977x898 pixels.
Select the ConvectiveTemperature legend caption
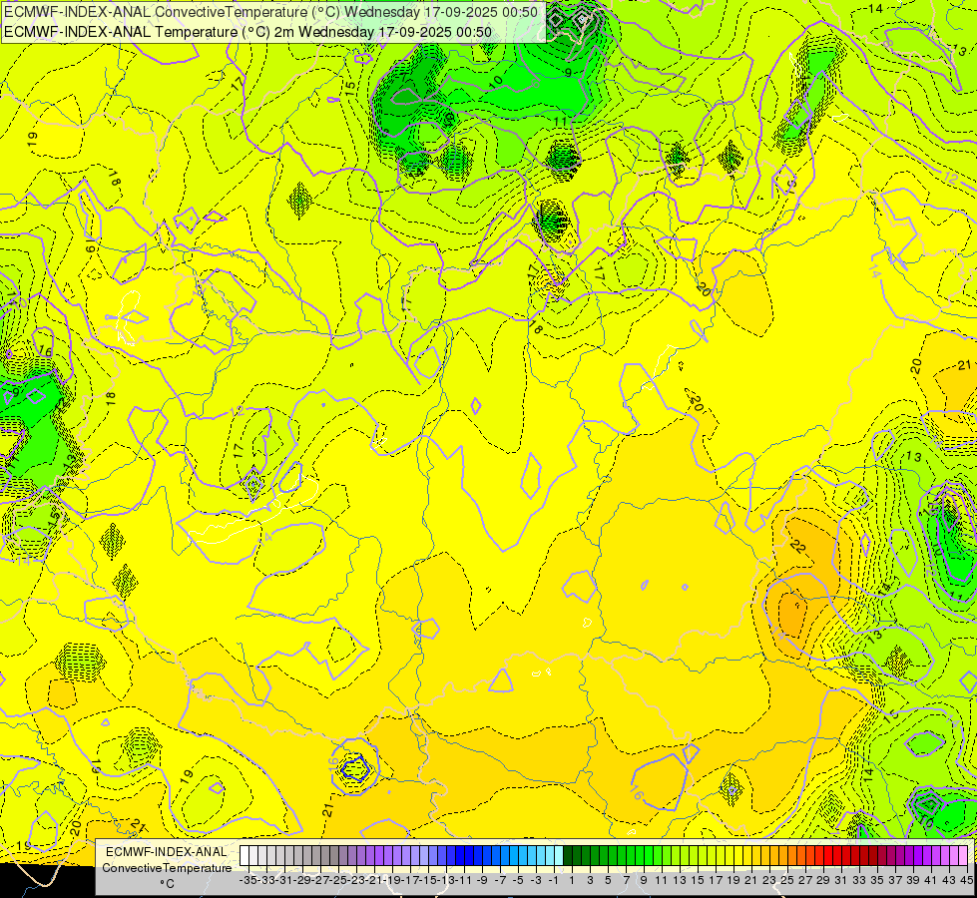[x=167, y=868]
